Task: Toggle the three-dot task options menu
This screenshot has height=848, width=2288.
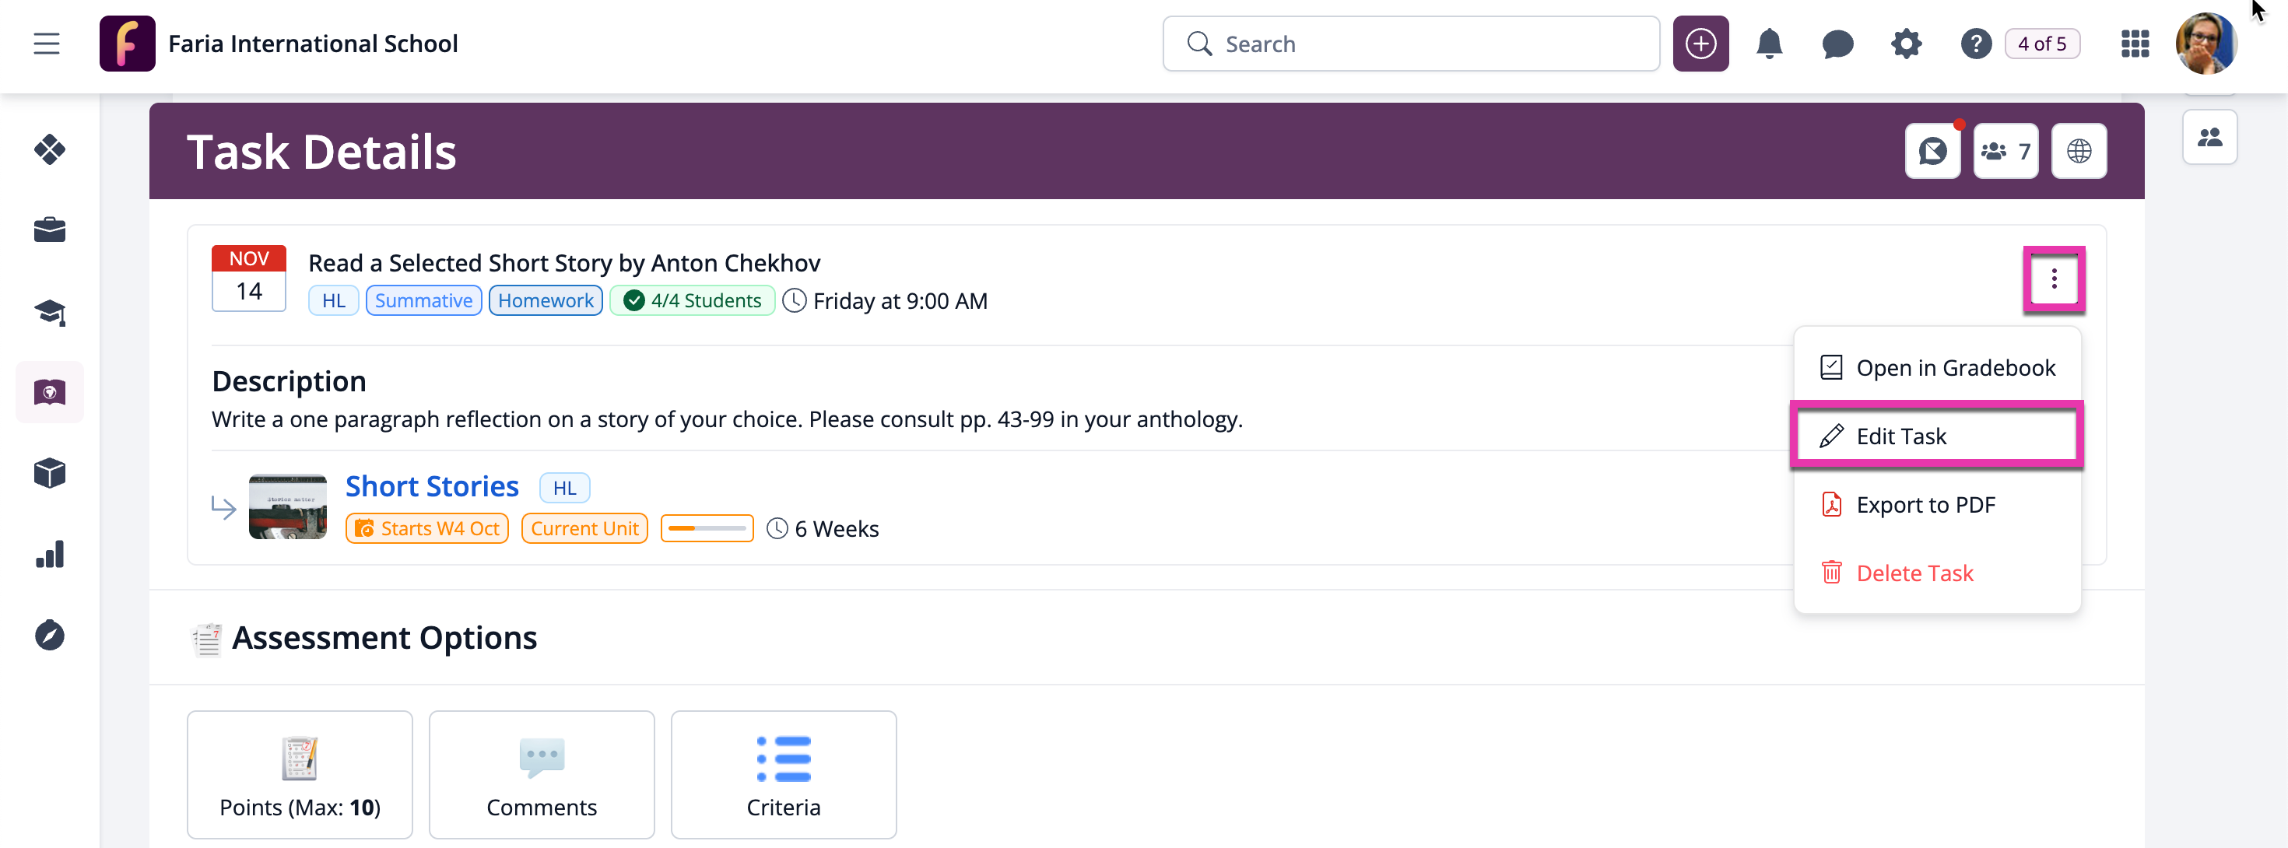Action: coord(2054,280)
